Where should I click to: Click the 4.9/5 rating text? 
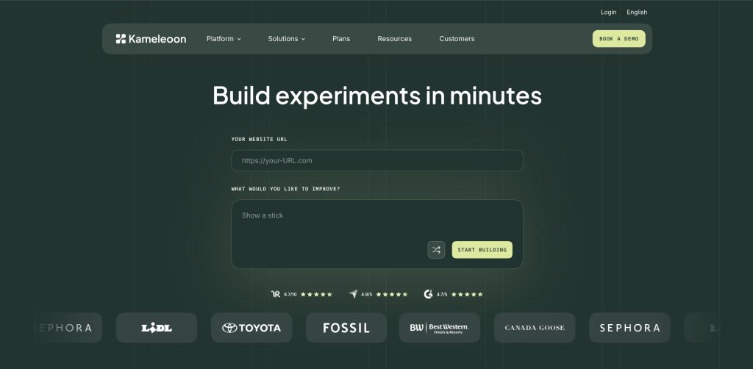click(366, 295)
